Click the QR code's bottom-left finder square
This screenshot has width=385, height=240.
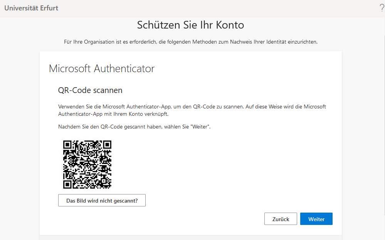67,184
